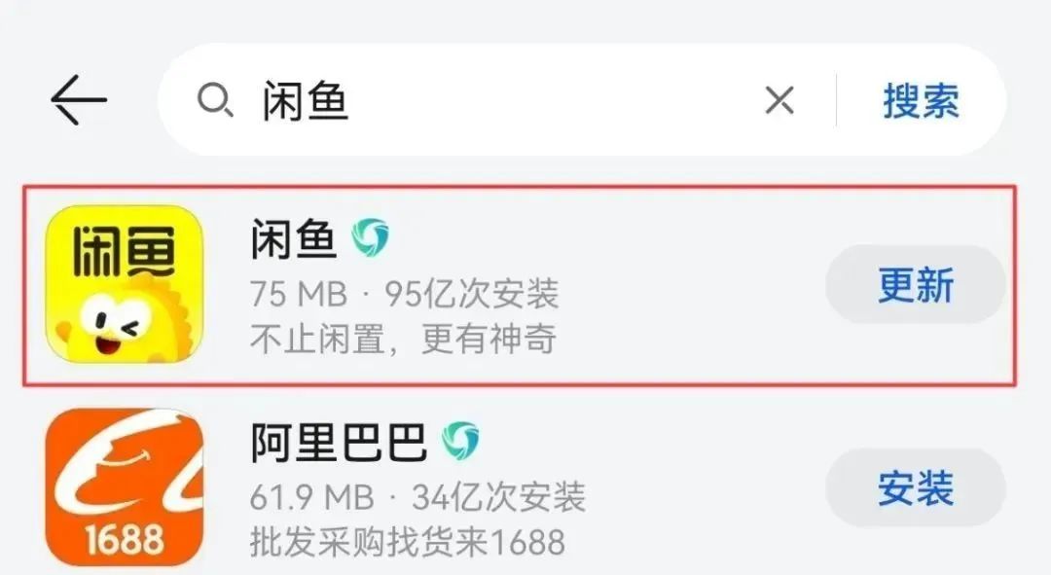Click the verified badge beside 阿里巴巴
Image resolution: width=1051 pixels, height=575 pixels.
460,441
